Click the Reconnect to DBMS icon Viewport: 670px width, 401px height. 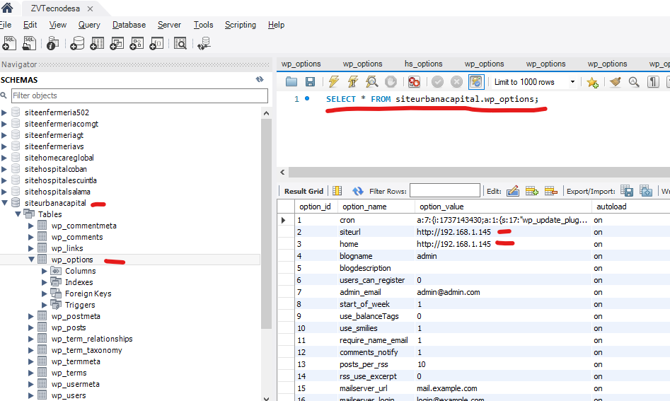tap(204, 44)
